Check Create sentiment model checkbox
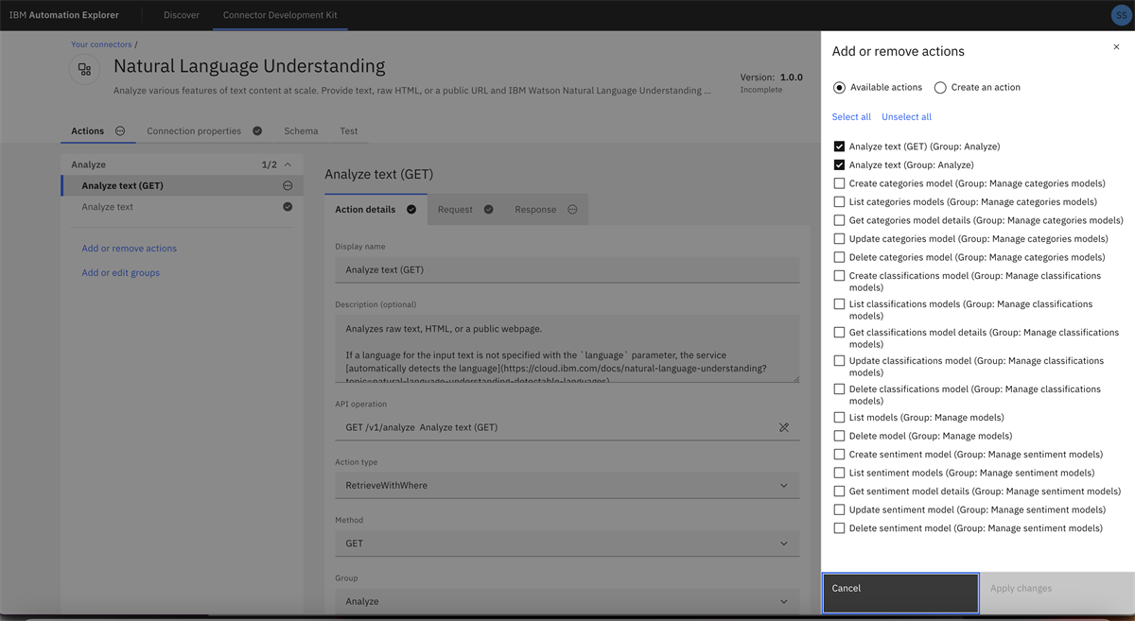The image size is (1135, 621). click(x=839, y=455)
